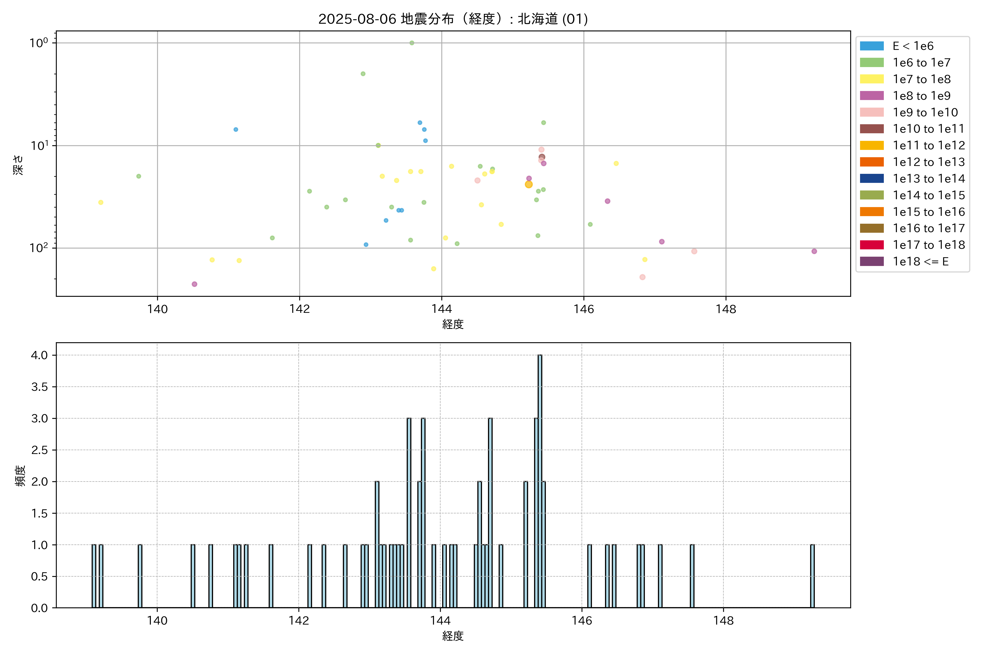Click the large orange scatter point near longitude 145
Viewport: 982px width, 654px height.
pyautogui.click(x=529, y=184)
